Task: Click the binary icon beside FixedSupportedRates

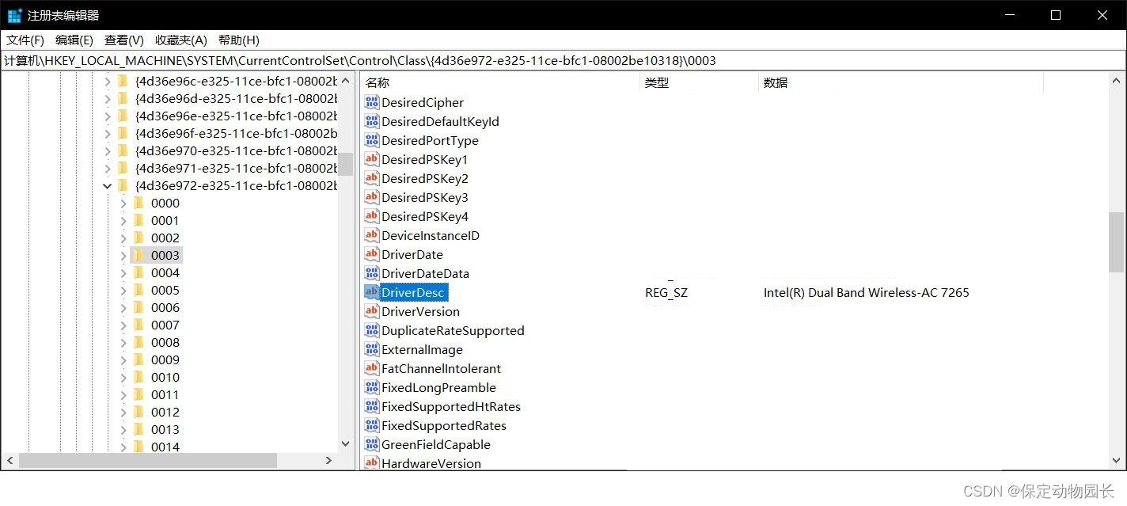Action: (372, 425)
